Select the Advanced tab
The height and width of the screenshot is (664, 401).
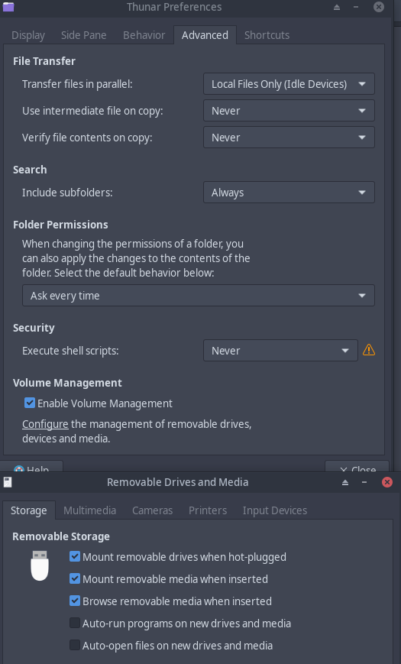point(205,35)
